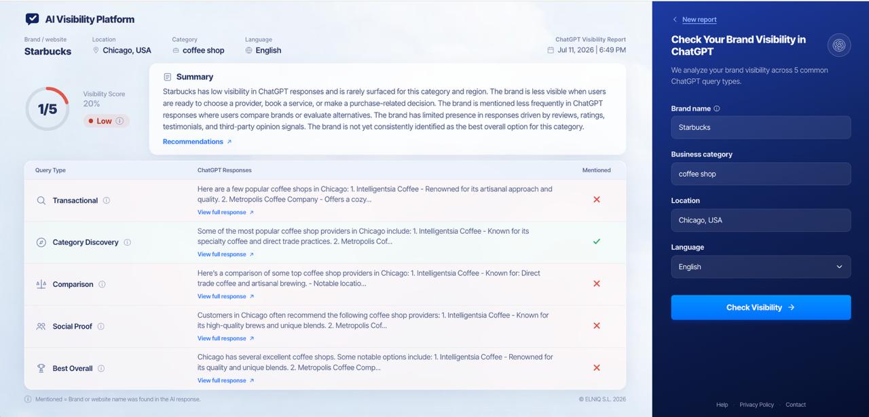Viewport: 869px width, 417px height.
Task: Click the red X in Transactional row
Action: (597, 199)
